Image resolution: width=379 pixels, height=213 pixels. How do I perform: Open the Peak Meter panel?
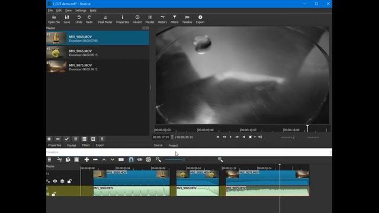point(105,20)
